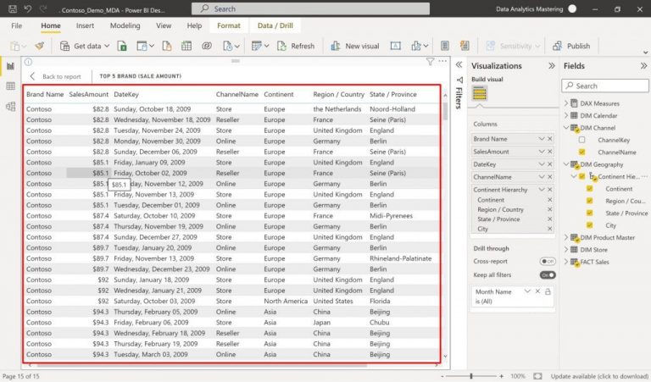
Task: Remove City from Continent Hierarchy
Action: [549, 229]
